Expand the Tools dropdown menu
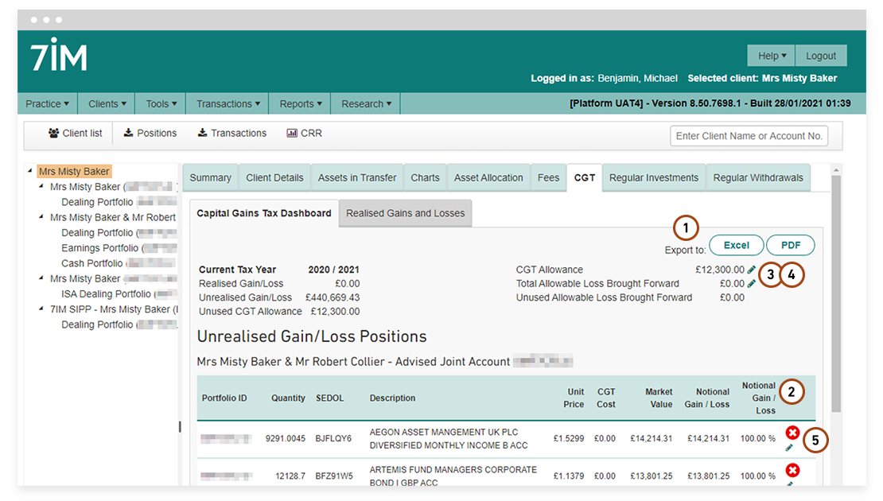This screenshot has height=501, width=883. coord(161,103)
